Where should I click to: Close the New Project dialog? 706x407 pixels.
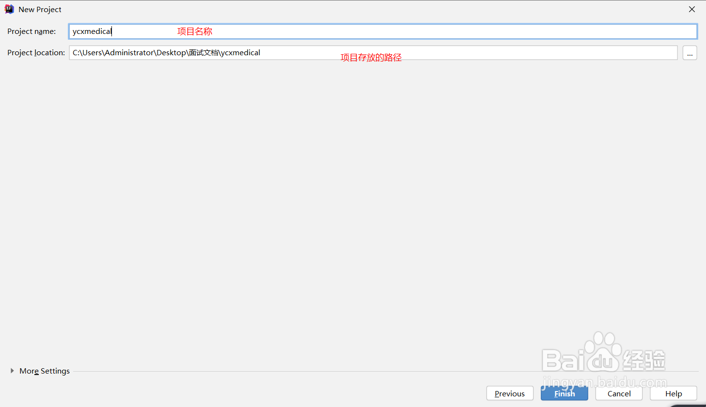(x=692, y=9)
